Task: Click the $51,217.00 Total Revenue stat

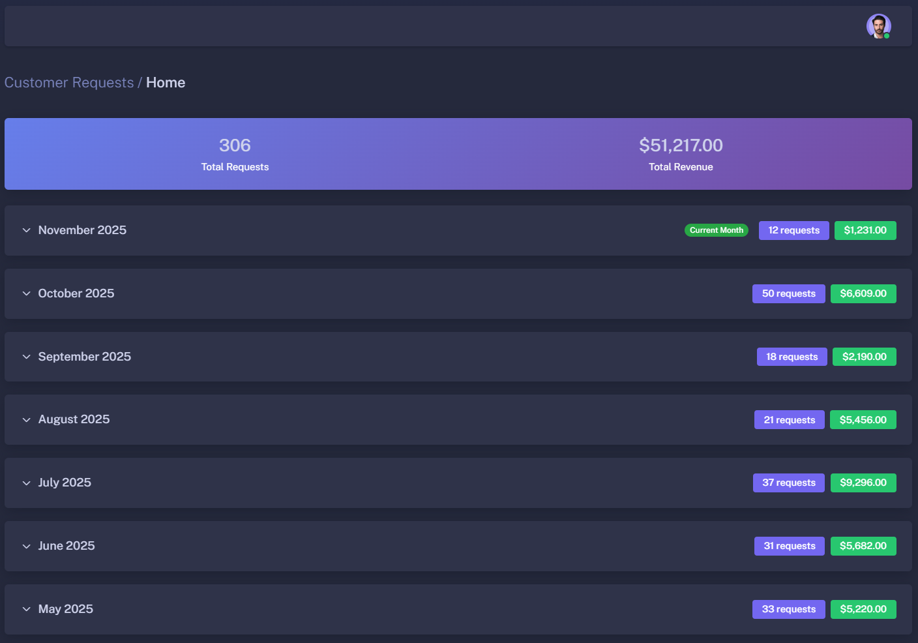Action: (681, 154)
